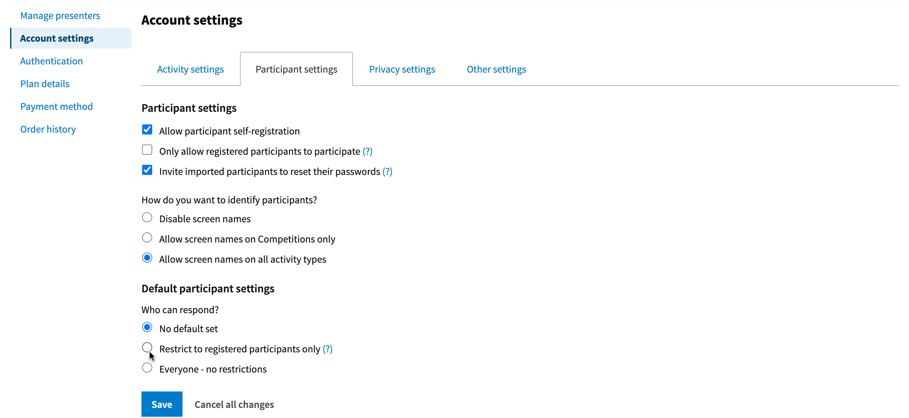
Task: Open help for registered participants only checkbox
Action: click(367, 151)
